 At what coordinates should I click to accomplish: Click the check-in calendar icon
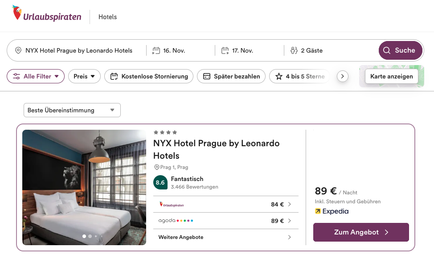coord(156,50)
